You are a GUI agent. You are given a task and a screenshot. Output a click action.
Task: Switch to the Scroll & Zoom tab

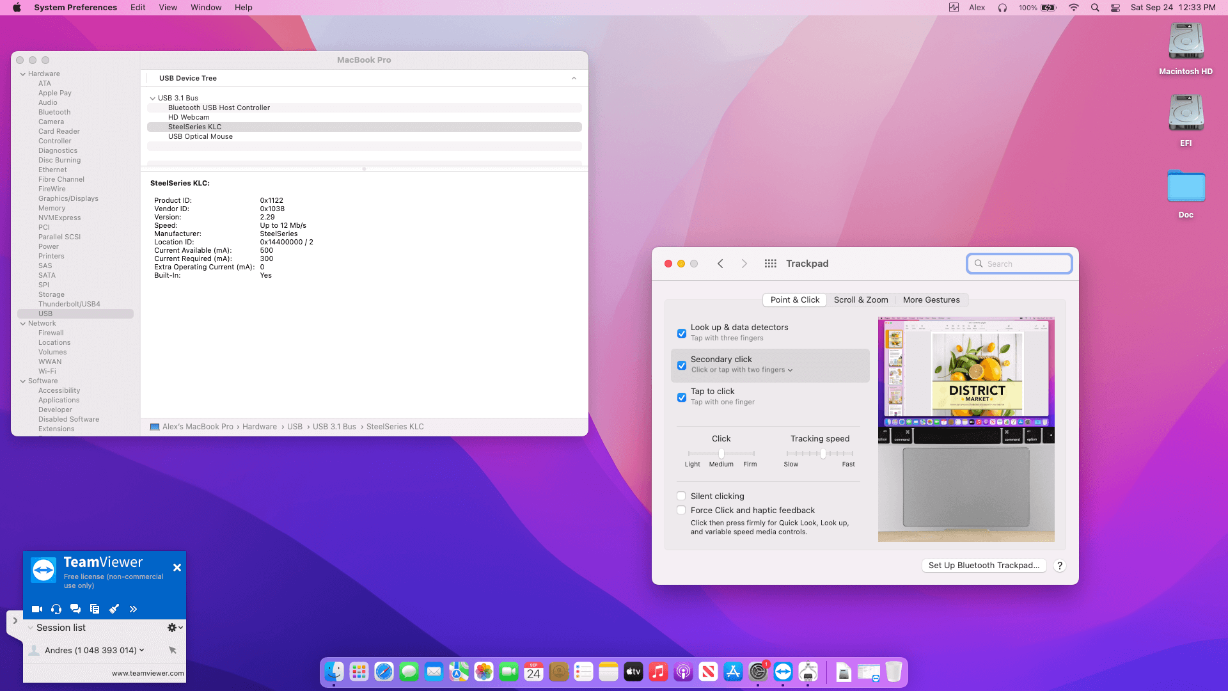coord(861,299)
